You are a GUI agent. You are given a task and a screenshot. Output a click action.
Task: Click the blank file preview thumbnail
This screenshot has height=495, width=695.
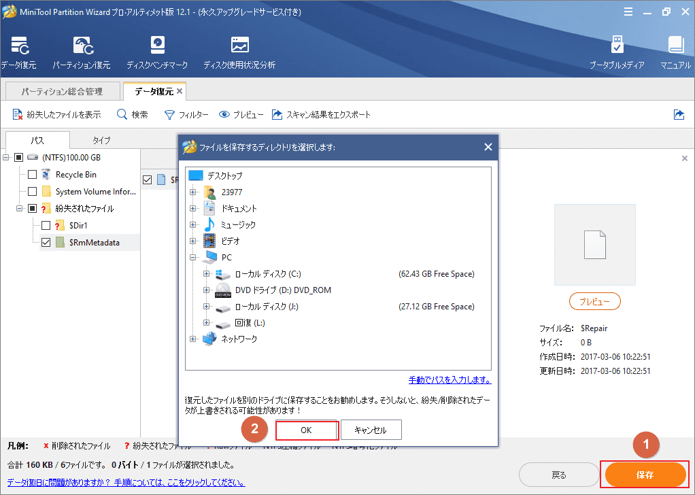(x=595, y=245)
